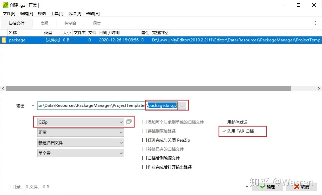This screenshot has height=195, width=322.
Task: Click the [文件夹] type cell
Action: 53,40
